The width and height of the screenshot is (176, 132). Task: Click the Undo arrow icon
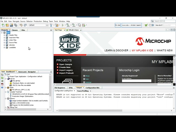click(x=21, y=25)
